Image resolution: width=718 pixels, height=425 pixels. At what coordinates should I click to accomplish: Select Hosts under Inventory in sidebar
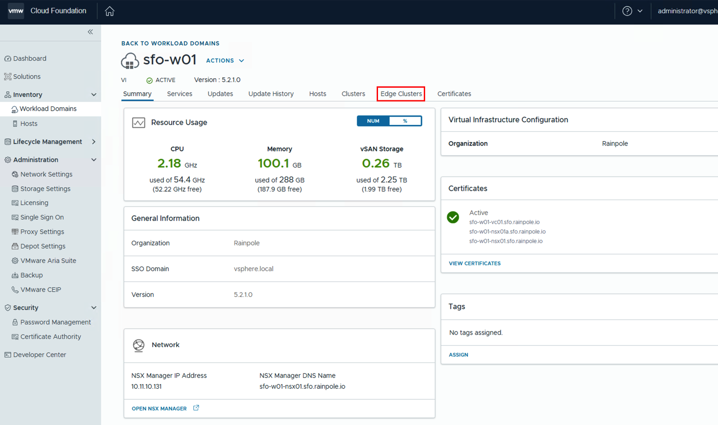[29, 124]
